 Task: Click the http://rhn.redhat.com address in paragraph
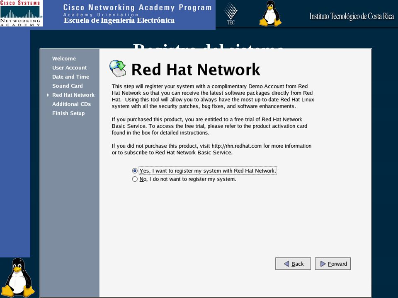click(x=237, y=146)
